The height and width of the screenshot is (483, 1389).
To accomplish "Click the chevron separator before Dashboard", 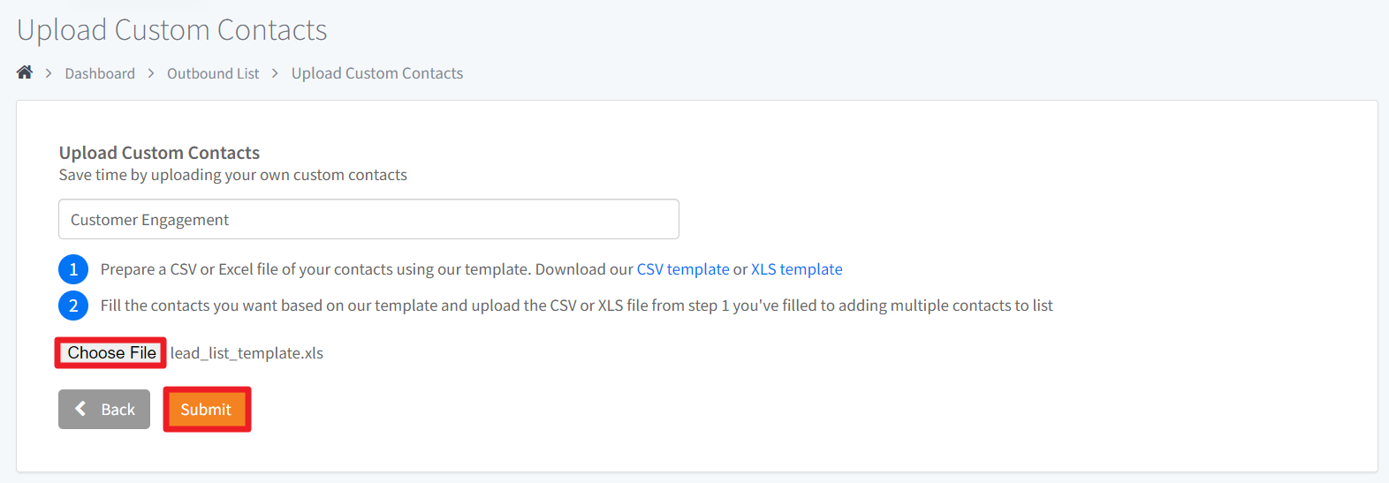I will point(49,73).
